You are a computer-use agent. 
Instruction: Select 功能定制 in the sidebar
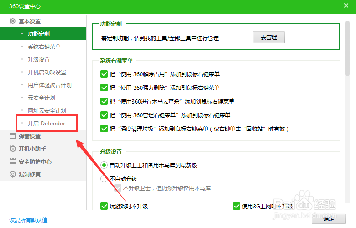(43, 34)
